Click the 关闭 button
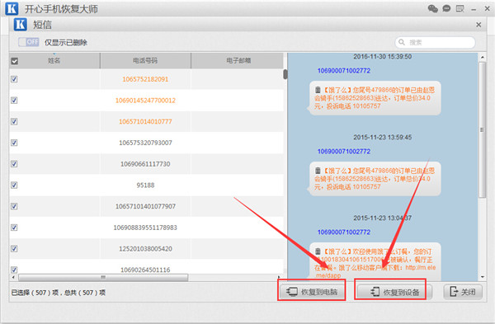The width and height of the screenshot is (495, 324). tap(463, 292)
